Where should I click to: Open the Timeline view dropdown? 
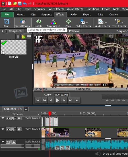pos(38,114)
